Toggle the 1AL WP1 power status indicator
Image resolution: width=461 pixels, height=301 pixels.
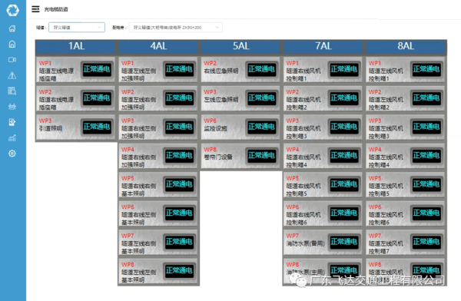pyautogui.click(x=97, y=69)
